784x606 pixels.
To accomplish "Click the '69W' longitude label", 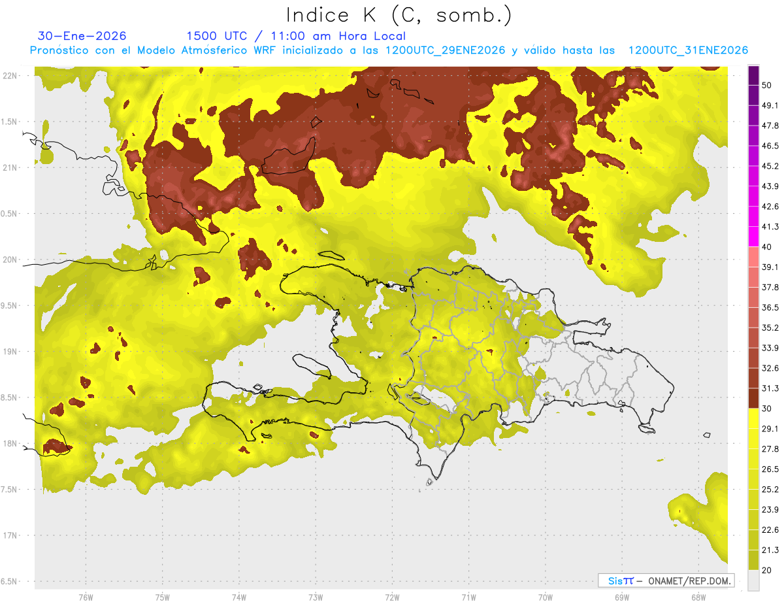I will point(621,597).
